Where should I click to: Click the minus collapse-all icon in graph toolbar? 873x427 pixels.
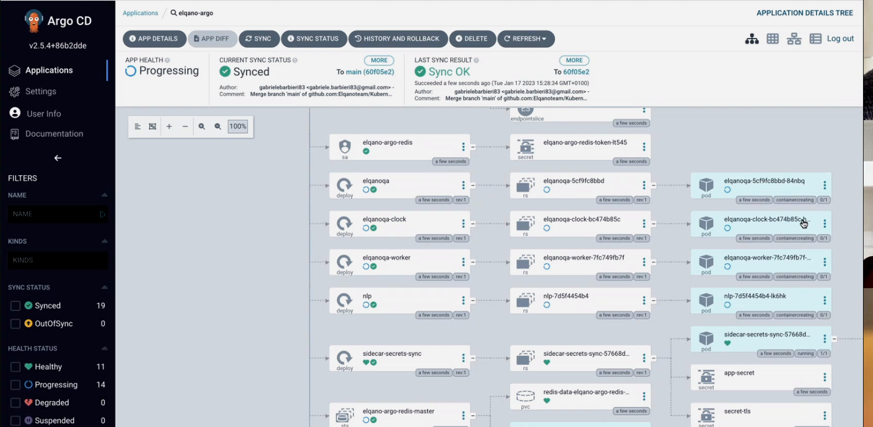(185, 127)
